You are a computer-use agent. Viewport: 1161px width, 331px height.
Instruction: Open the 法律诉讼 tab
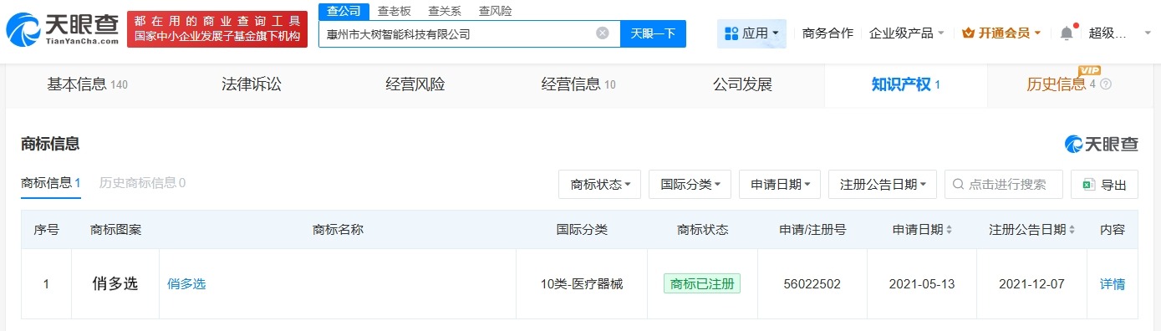pos(252,84)
